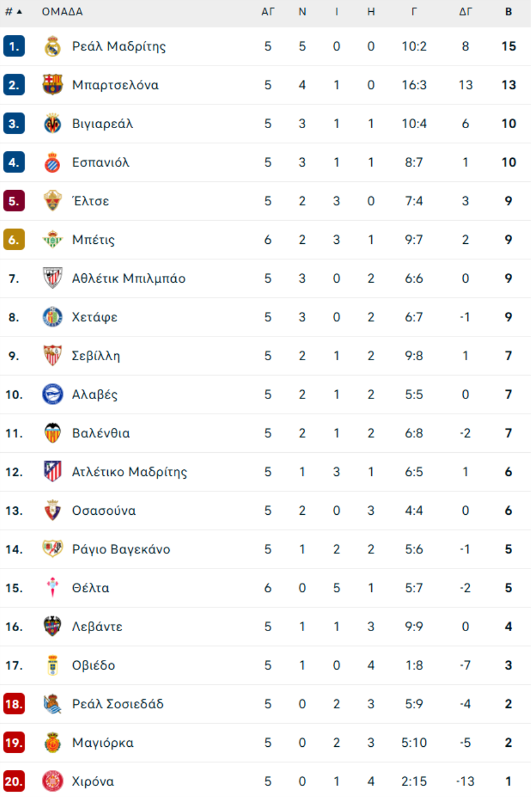The width and height of the screenshot is (531, 797).
Task: Click the Real Madrid club crest
Action: (53, 46)
